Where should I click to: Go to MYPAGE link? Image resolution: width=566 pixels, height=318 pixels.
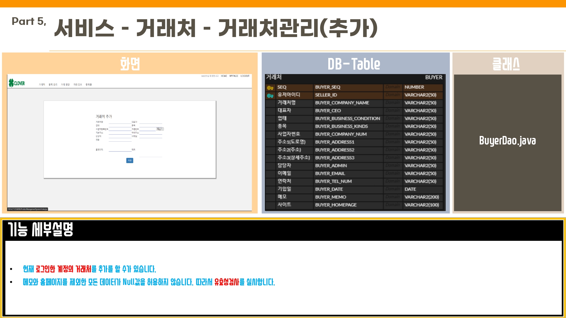[234, 76]
